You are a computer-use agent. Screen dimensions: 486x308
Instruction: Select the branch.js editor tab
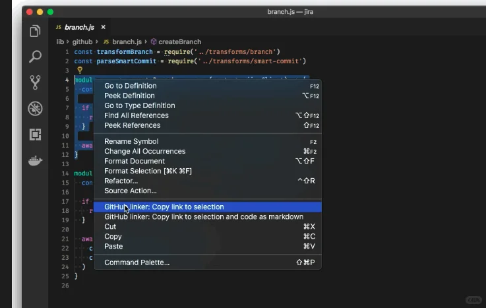click(79, 27)
